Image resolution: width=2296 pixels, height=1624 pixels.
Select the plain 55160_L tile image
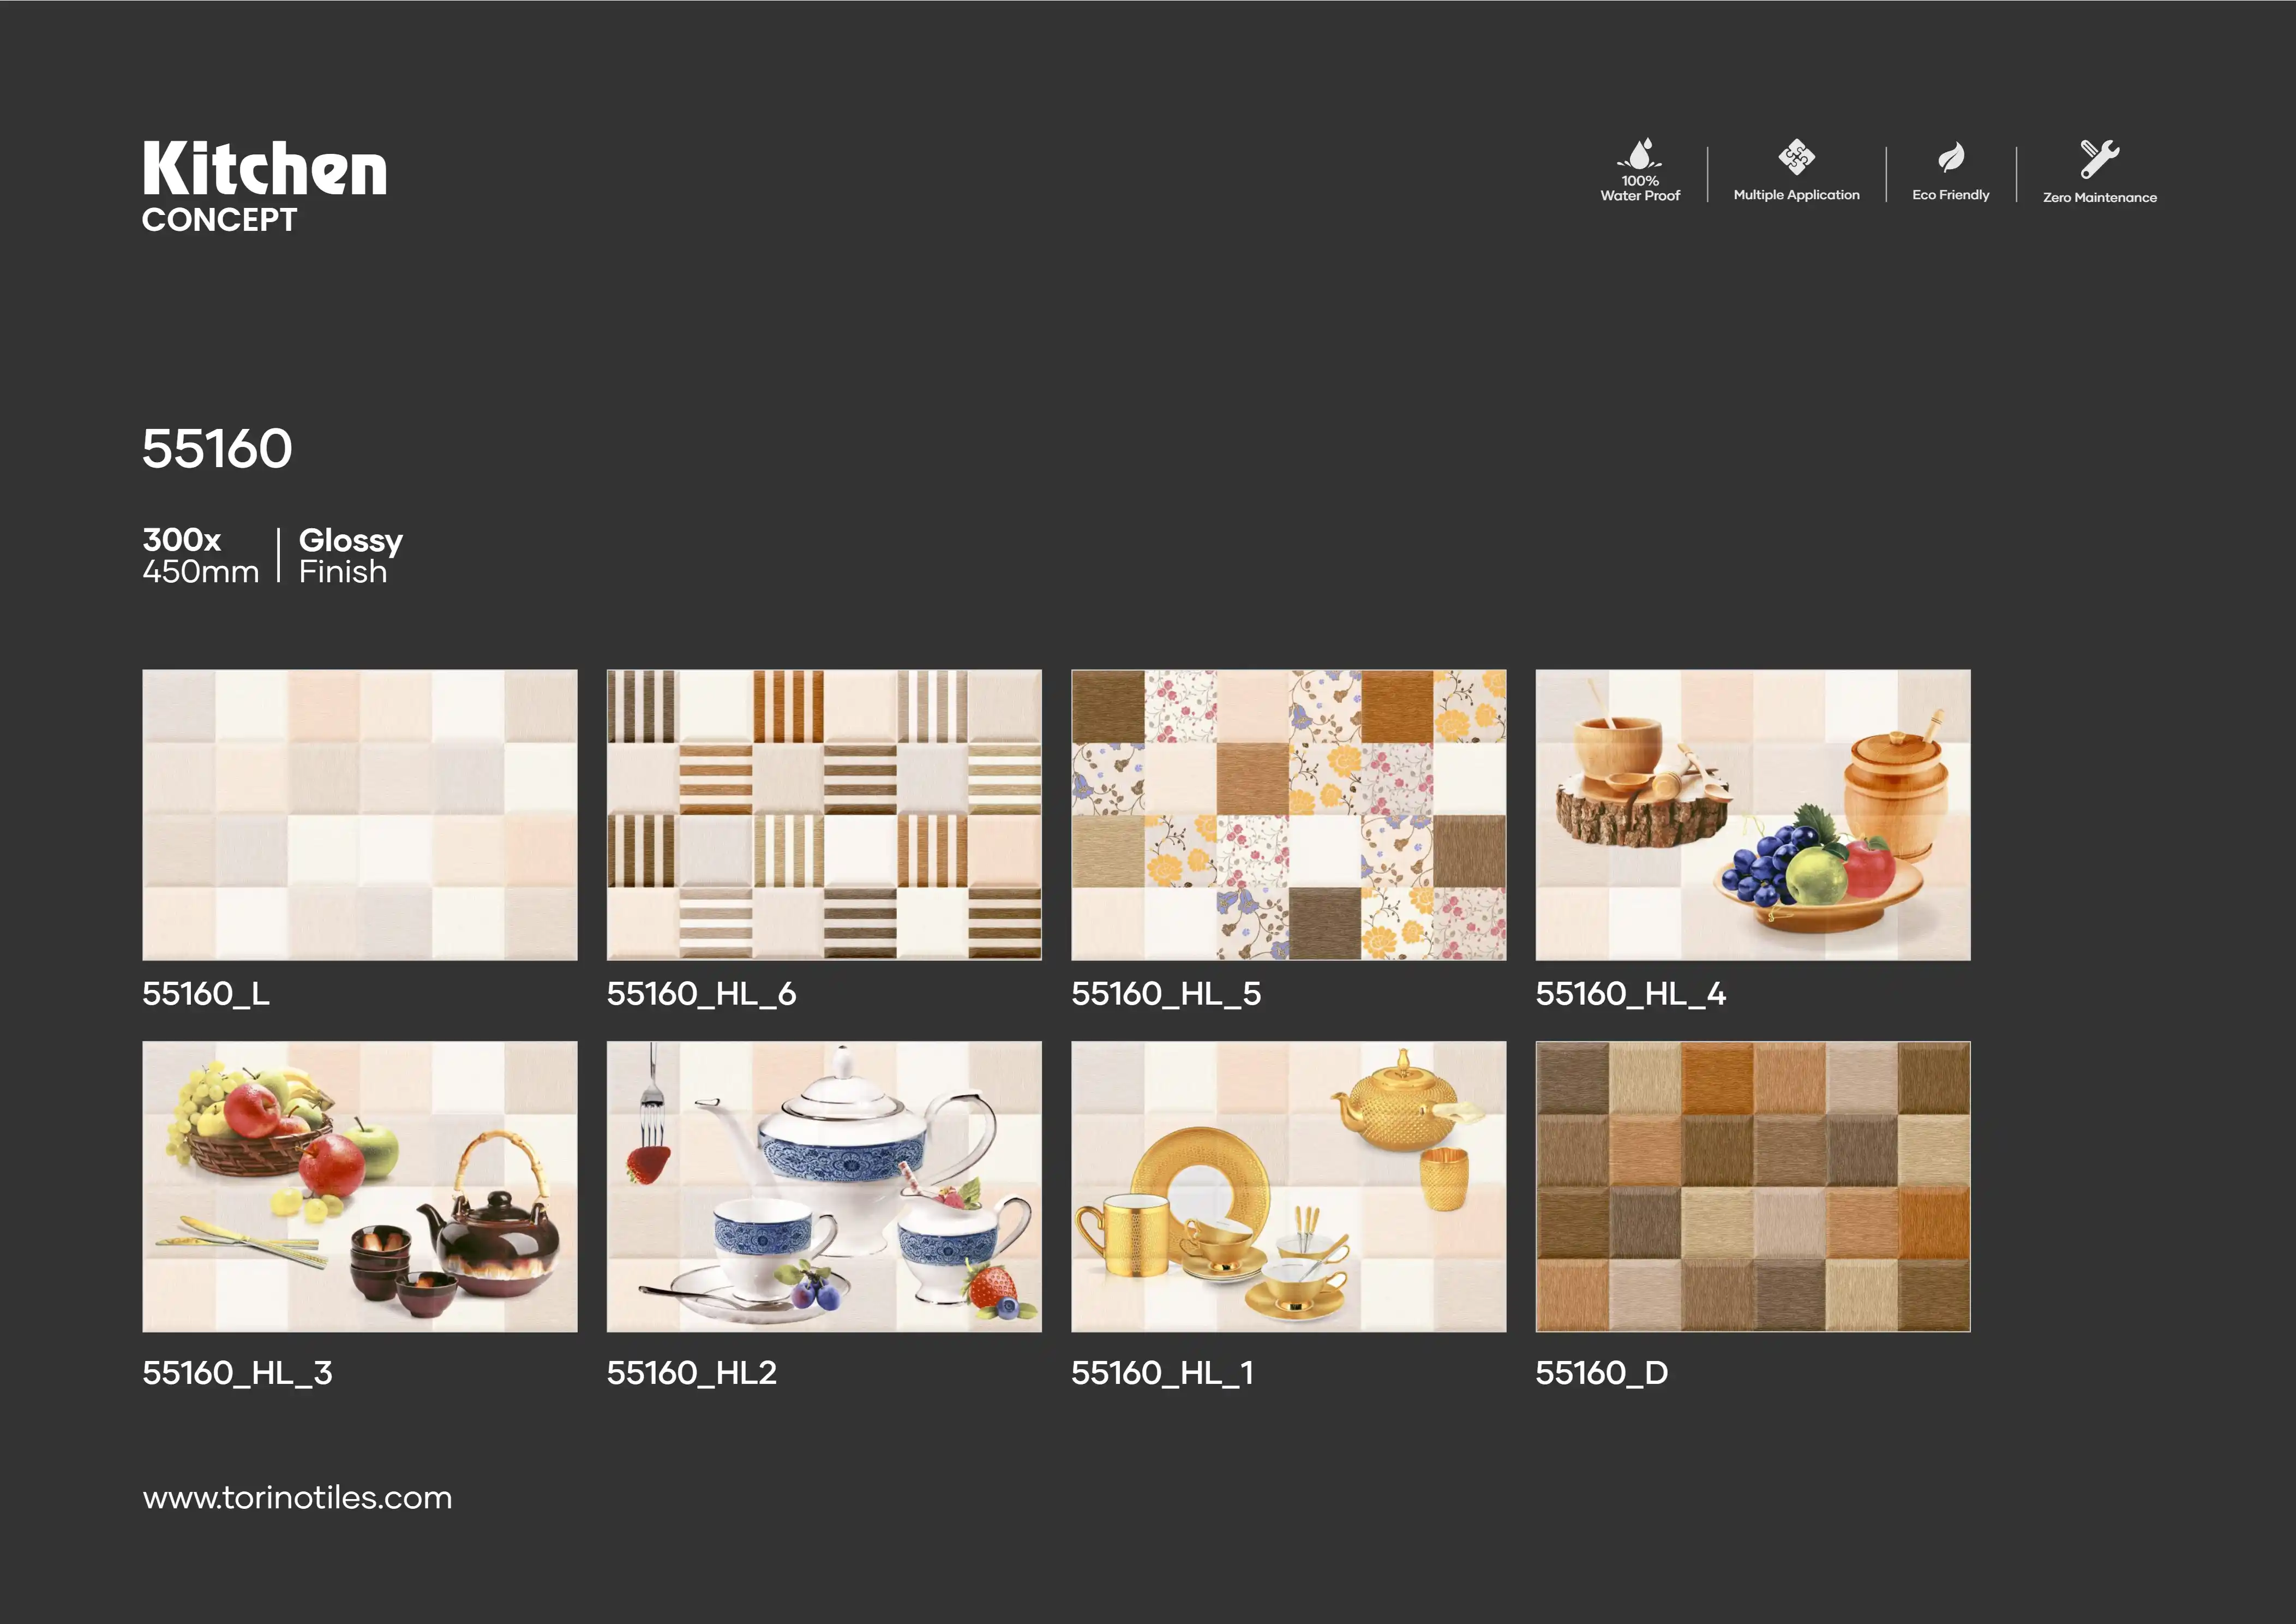[x=360, y=815]
